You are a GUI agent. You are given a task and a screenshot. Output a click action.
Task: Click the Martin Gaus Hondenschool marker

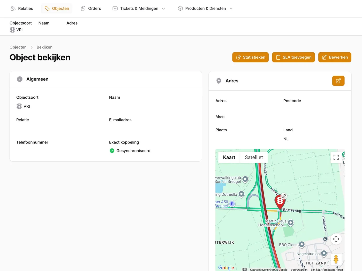pyautogui.click(x=291, y=223)
